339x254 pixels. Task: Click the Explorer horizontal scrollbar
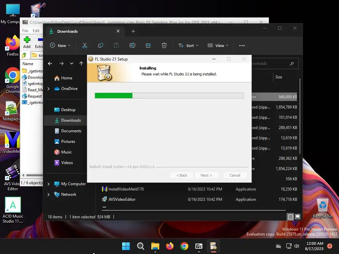(x=194, y=210)
